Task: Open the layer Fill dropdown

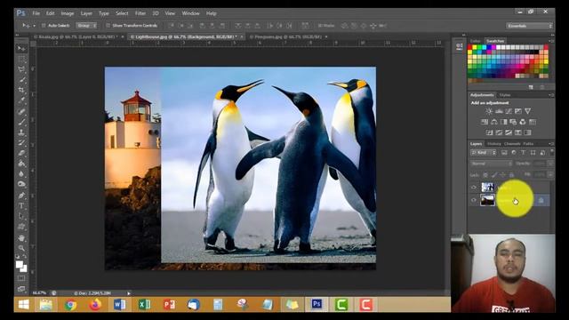Action: 550,175
